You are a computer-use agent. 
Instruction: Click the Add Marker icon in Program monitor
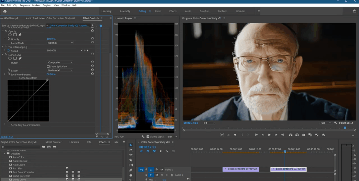235,135
